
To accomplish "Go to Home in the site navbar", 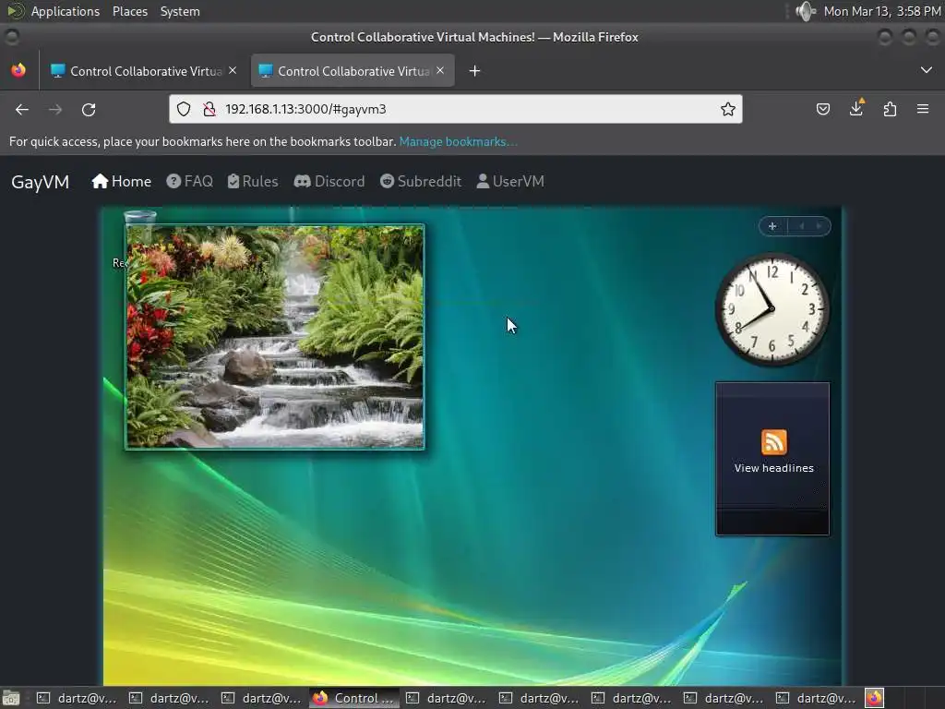I will (122, 182).
